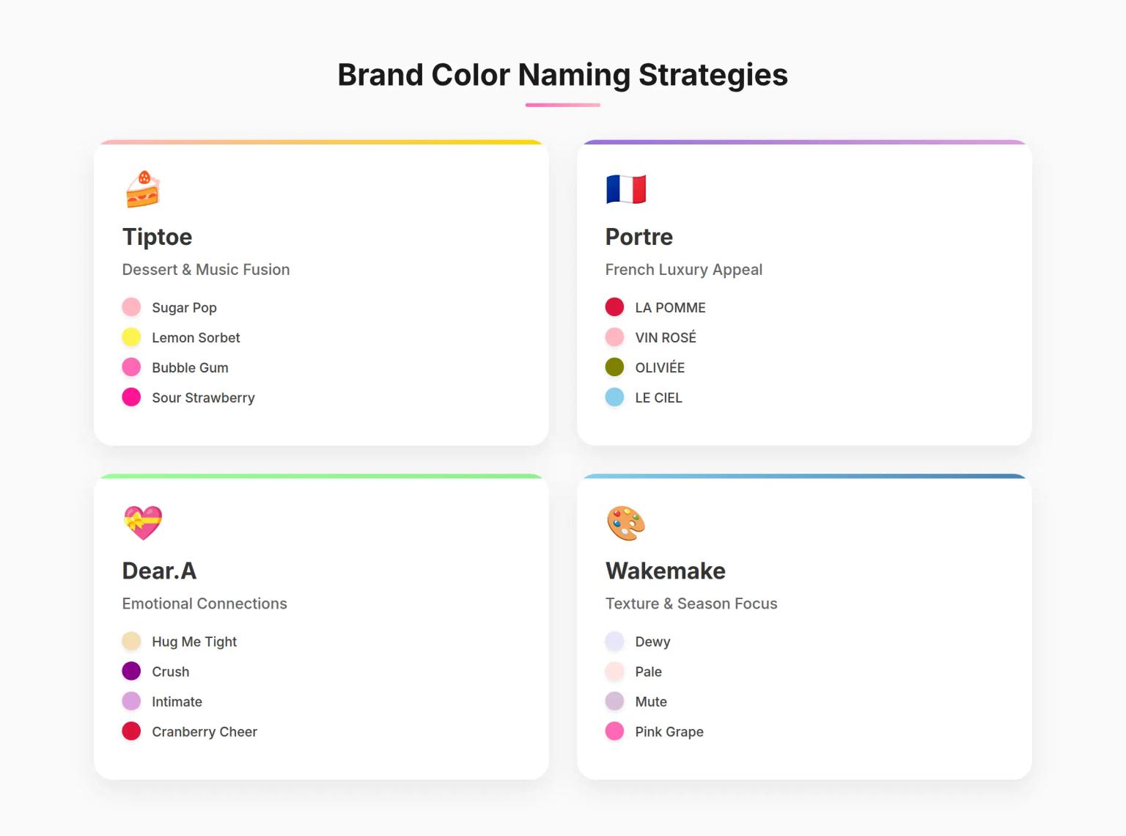Click the cake slice icon on Tiptoe card
Viewport: 1126px width, 836px height.
[142, 189]
